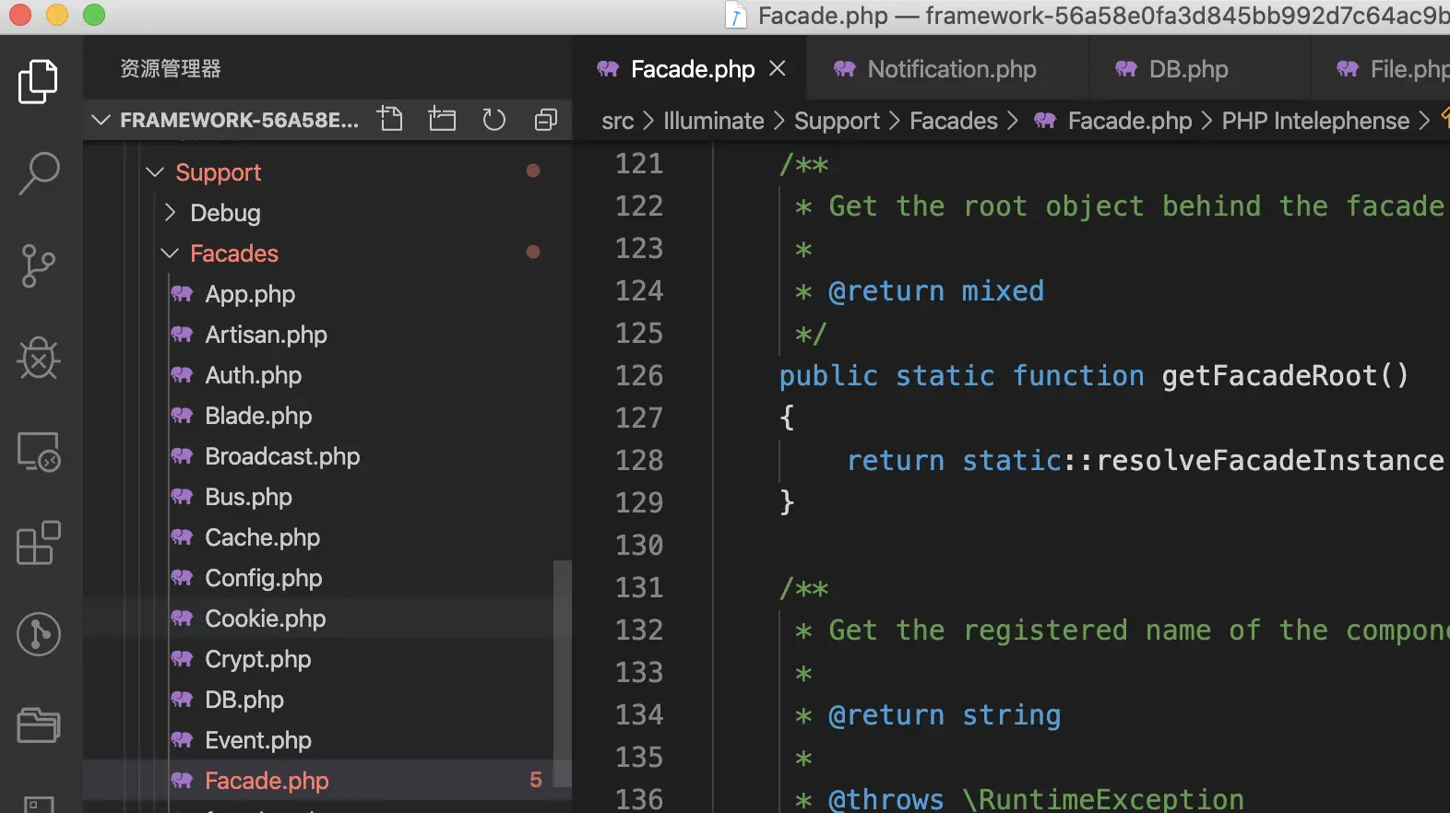Image resolution: width=1450 pixels, height=813 pixels.
Task: Open the Git graph activity icon
Action: tap(39, 634)
